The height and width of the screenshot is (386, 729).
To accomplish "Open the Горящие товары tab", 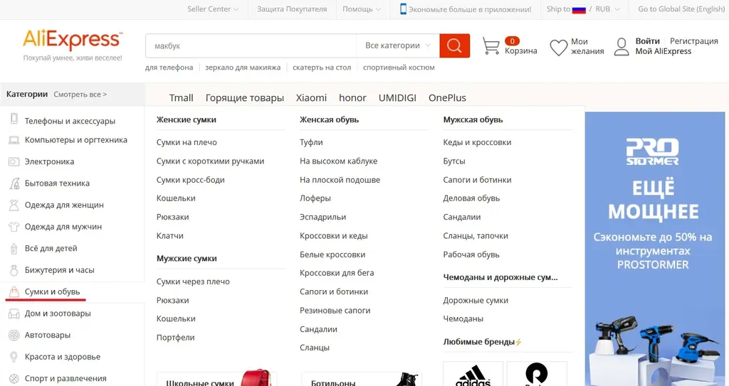I will click(245, 98).
